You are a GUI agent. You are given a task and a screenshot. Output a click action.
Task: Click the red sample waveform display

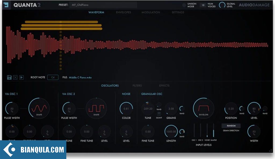(137, 45)
